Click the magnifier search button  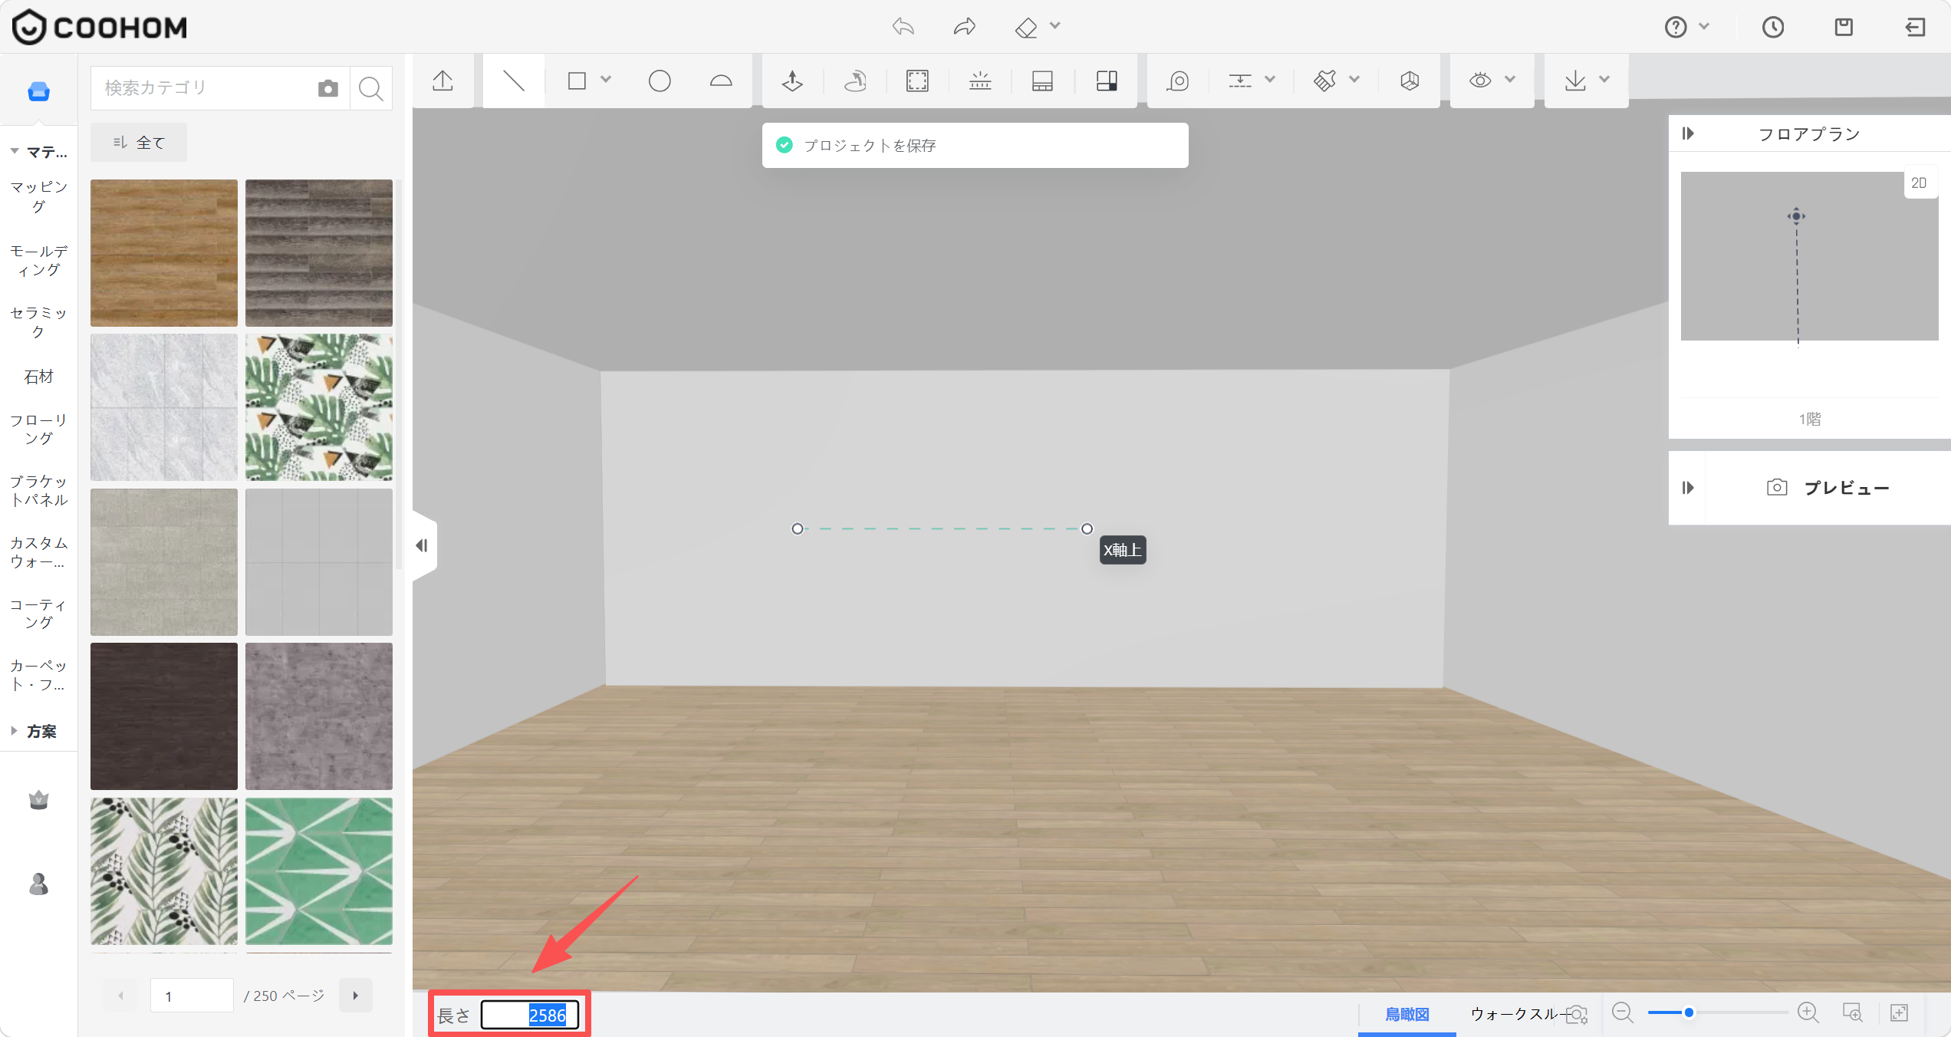[371, 88]
